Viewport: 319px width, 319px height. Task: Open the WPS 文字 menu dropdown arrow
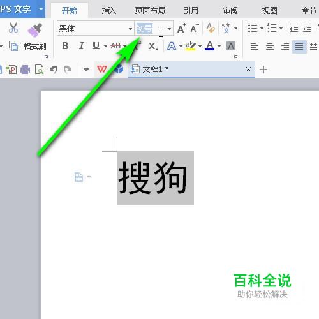point(41,9)
